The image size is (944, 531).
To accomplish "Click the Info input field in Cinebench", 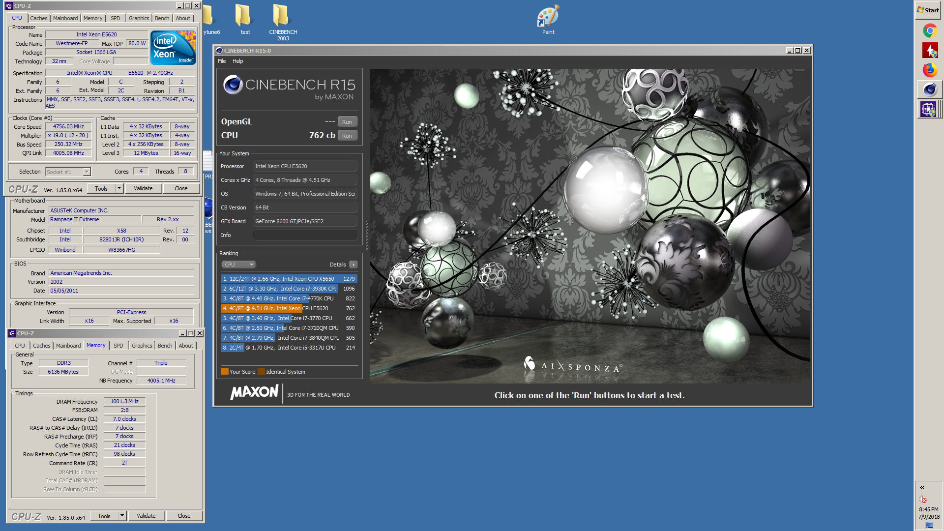I will tap(305, 235).
